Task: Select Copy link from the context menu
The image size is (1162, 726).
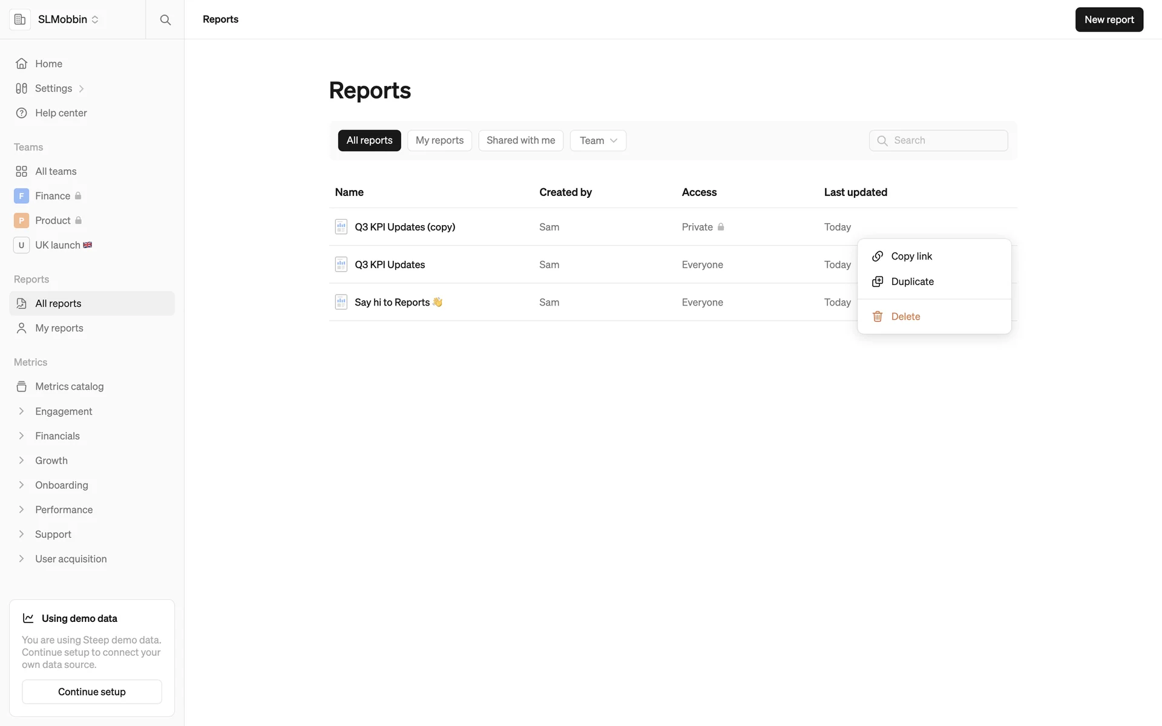Action: tap(911, 256)
